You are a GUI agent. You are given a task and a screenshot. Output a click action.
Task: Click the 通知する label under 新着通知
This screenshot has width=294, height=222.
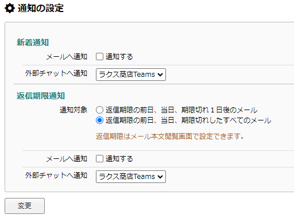[119, 57]
